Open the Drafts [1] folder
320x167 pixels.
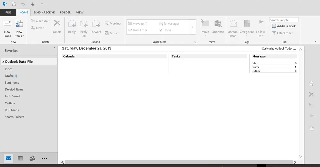(11, 76)
